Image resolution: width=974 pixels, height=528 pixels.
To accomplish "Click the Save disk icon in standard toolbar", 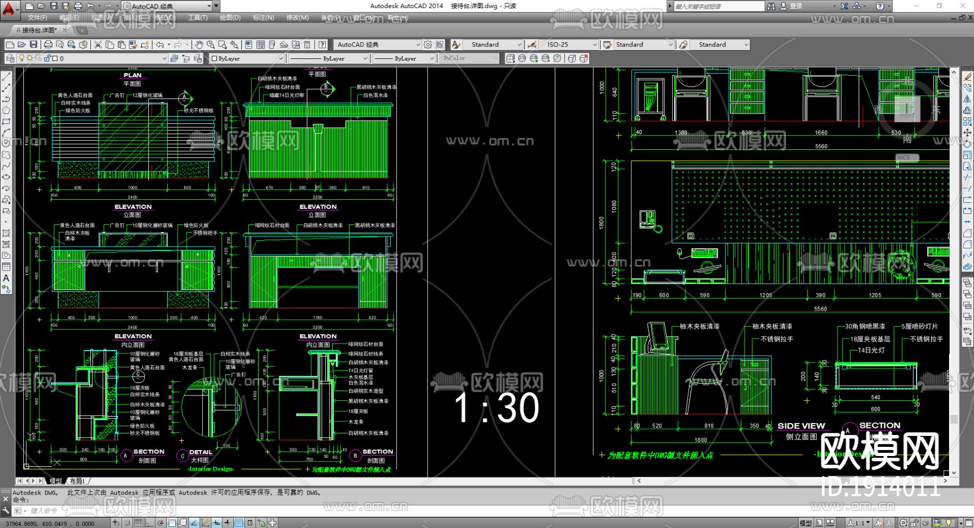I will (34, 44).
